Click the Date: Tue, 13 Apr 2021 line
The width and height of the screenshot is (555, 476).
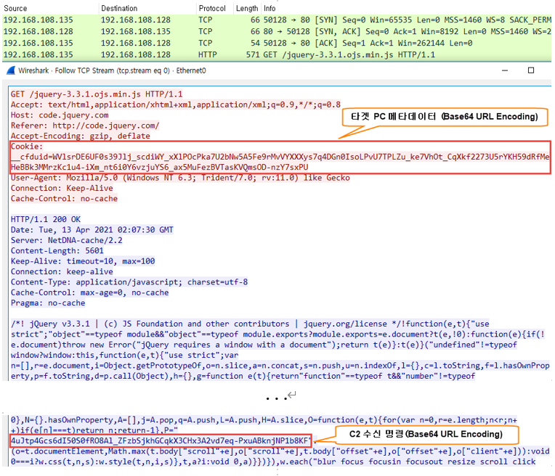92,230
